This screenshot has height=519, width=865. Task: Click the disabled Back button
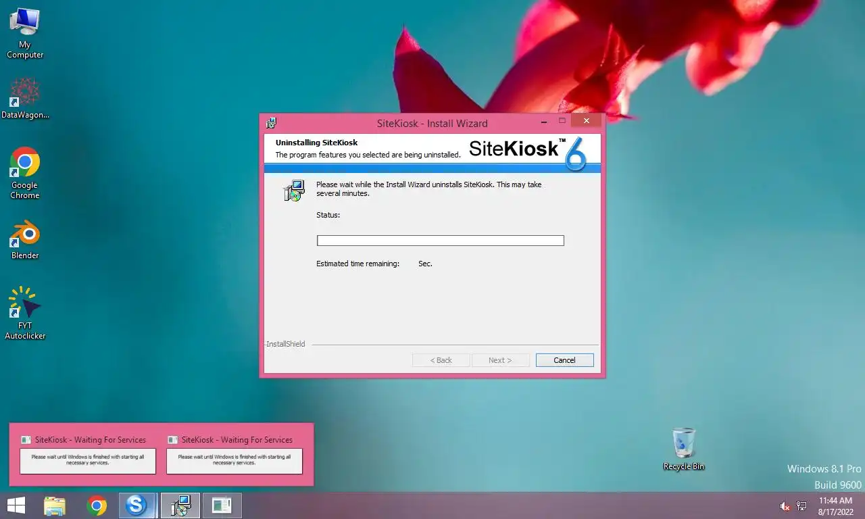(x=441, y=360)
